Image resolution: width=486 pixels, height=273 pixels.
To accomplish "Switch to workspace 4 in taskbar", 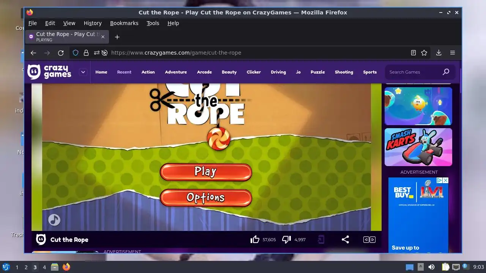I will [x=44, y=267].
